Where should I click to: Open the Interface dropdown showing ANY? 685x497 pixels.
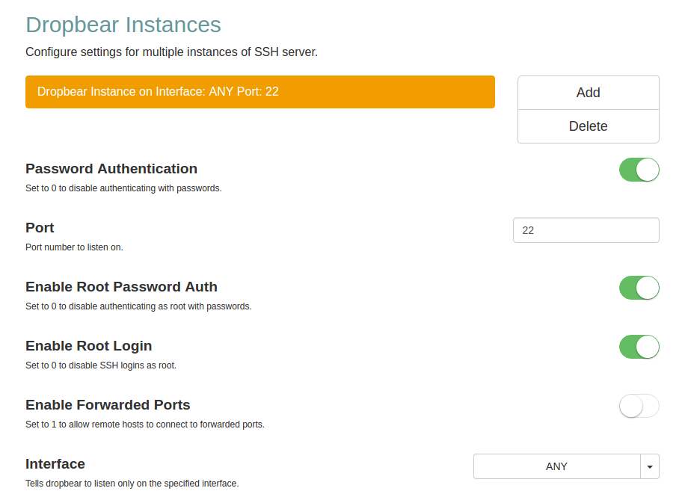click(556, 466)
